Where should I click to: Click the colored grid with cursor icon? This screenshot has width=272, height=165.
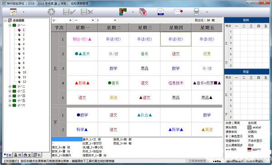coord(123,12)
